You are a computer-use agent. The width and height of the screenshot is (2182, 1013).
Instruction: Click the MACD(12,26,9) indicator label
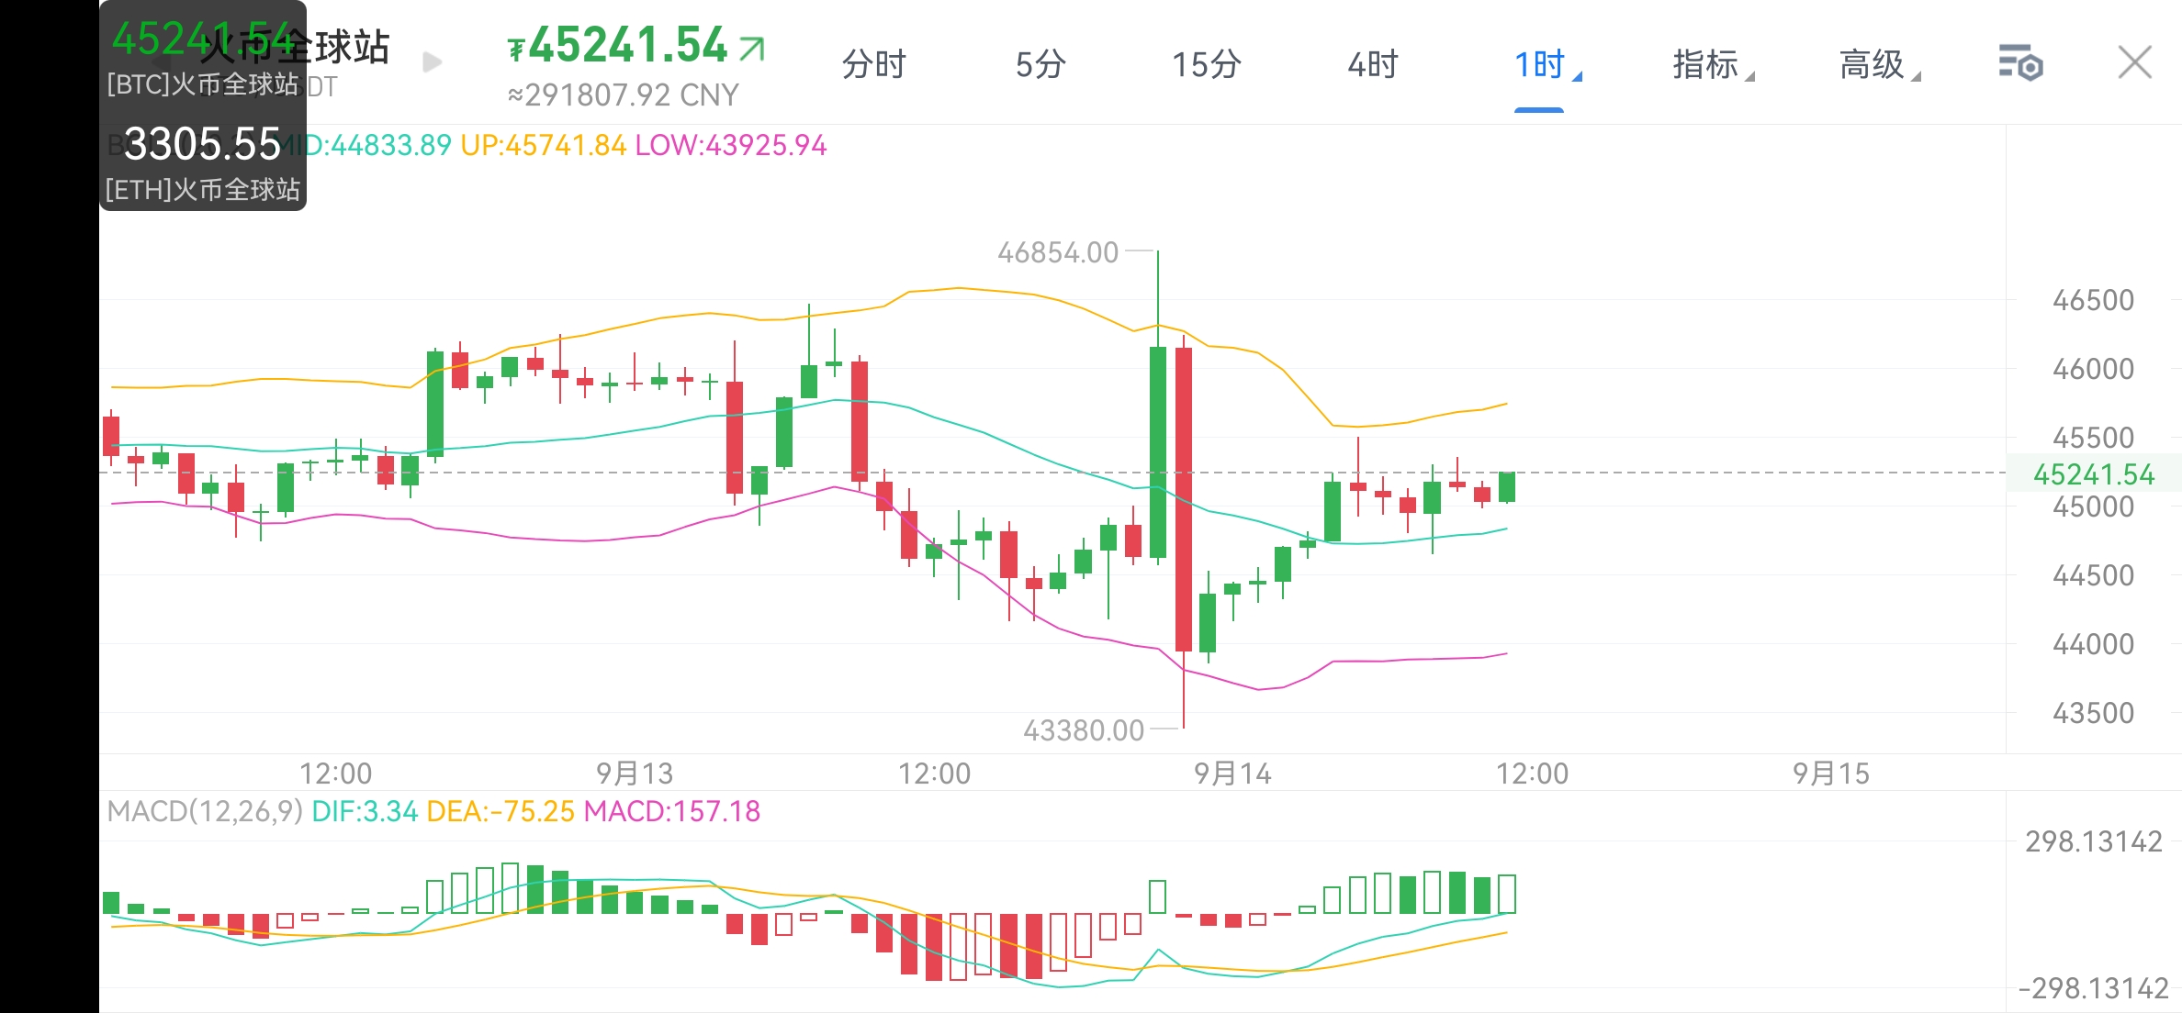[x=205, y=811]
